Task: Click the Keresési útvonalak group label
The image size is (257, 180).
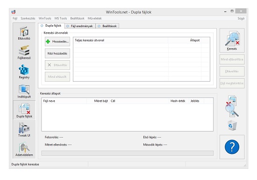Action: click(x=56, y=33)
